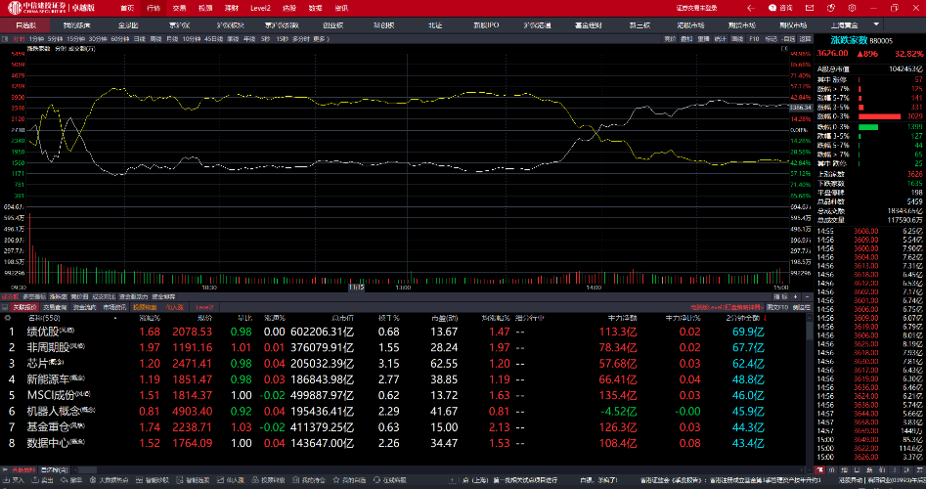Select the 机器人概念 row in the table

pos(55,413)
